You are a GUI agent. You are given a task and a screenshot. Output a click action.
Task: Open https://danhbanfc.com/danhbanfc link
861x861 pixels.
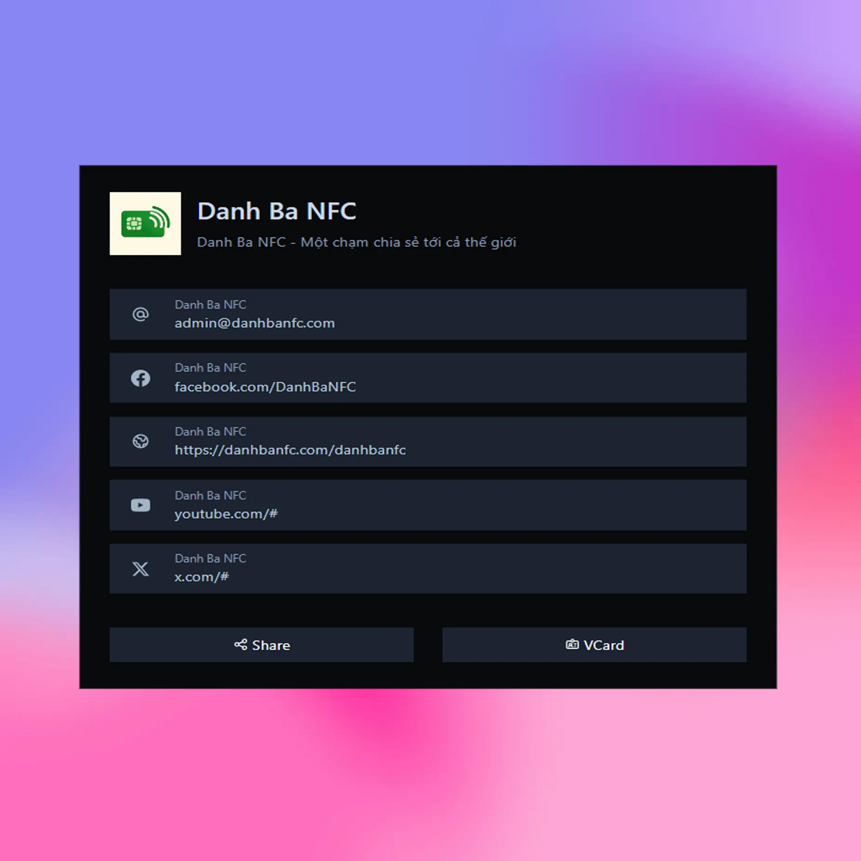point(428,442)
